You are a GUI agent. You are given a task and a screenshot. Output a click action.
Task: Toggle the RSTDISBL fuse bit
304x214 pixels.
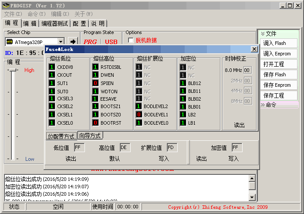[95, 67]
